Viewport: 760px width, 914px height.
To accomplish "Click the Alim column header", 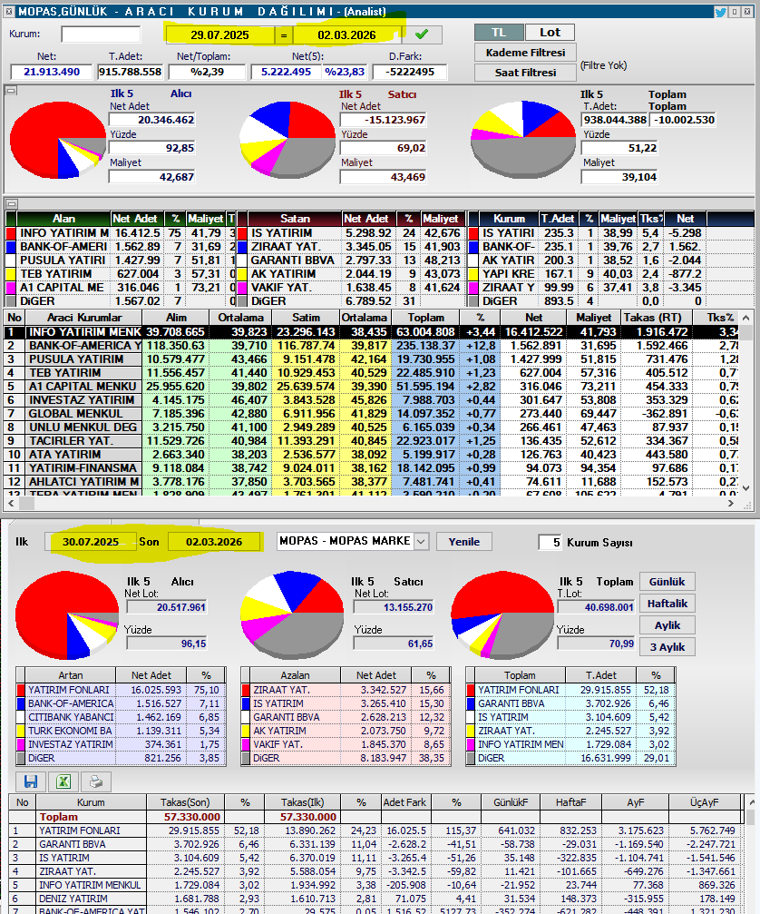I will click(176, 318).
